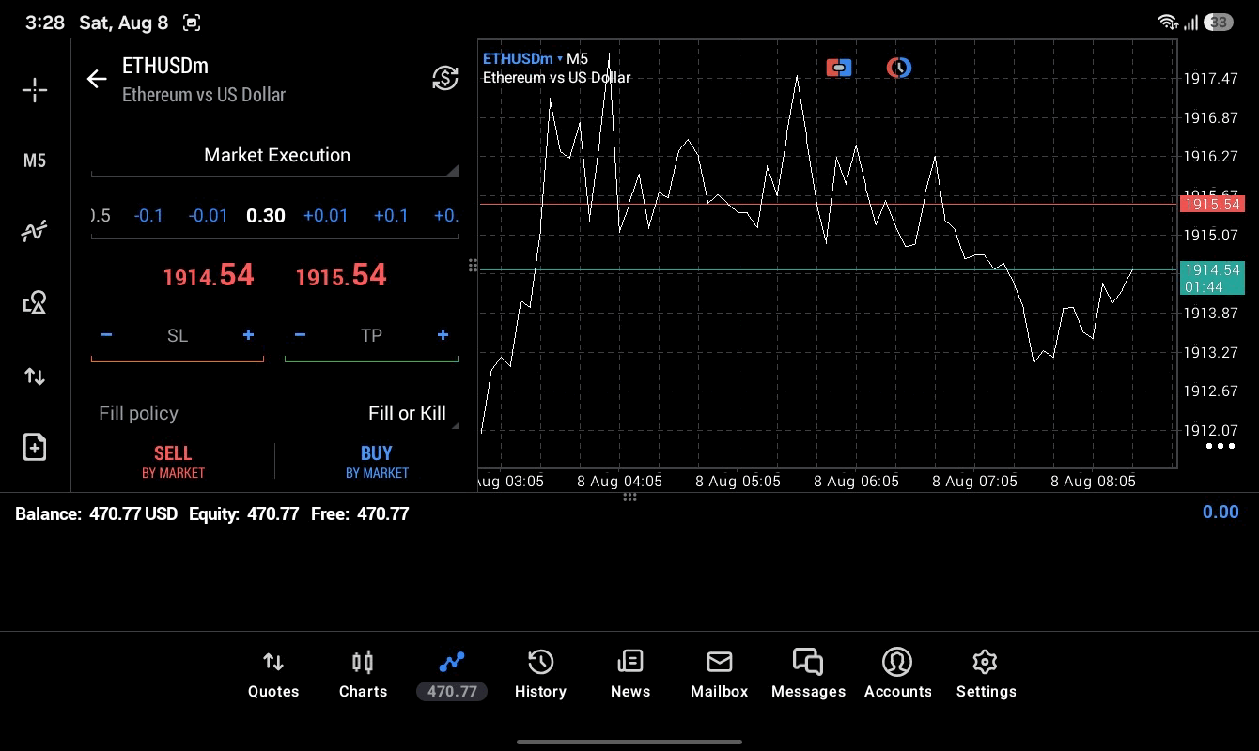Screen dimensions: 1259x751
Task: Tap the blue 0.00 profit value
Action: click(1220, 512)
